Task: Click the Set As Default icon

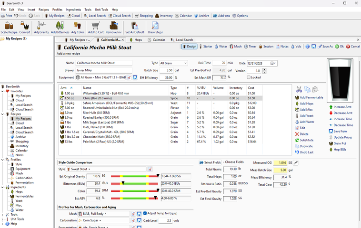Action: coord(135,28)
